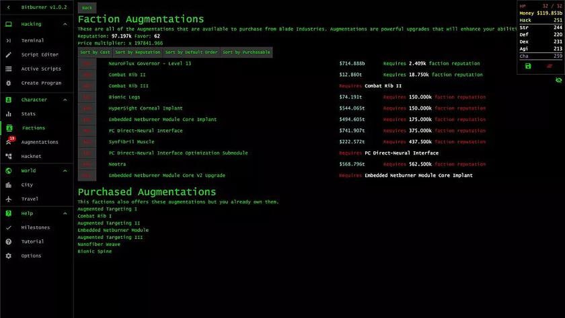Click Combat Rib I in purchased list
Image resolution: width=565 pixels, height=318 pixels.
[94, 216]
